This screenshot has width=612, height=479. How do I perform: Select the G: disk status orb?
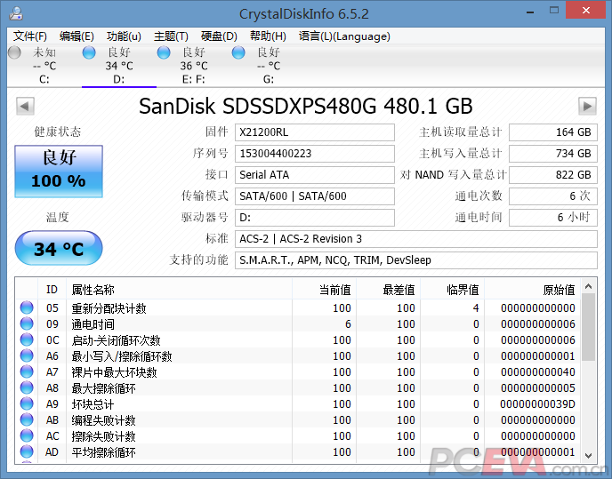click(238, 52)
